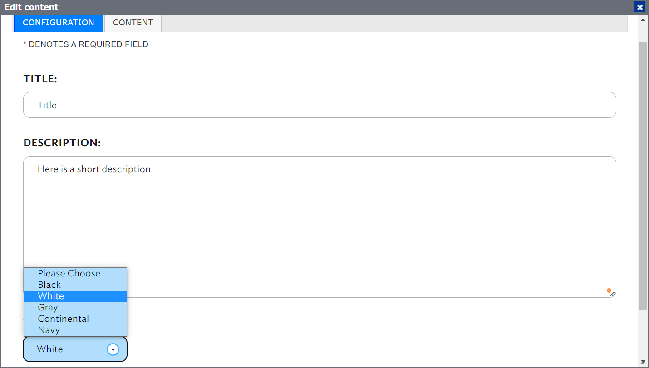Image resolution: width=649 pixels, height=368 pixels.
Task: Click the scrollbar up arrow
Action: point(643,20)
